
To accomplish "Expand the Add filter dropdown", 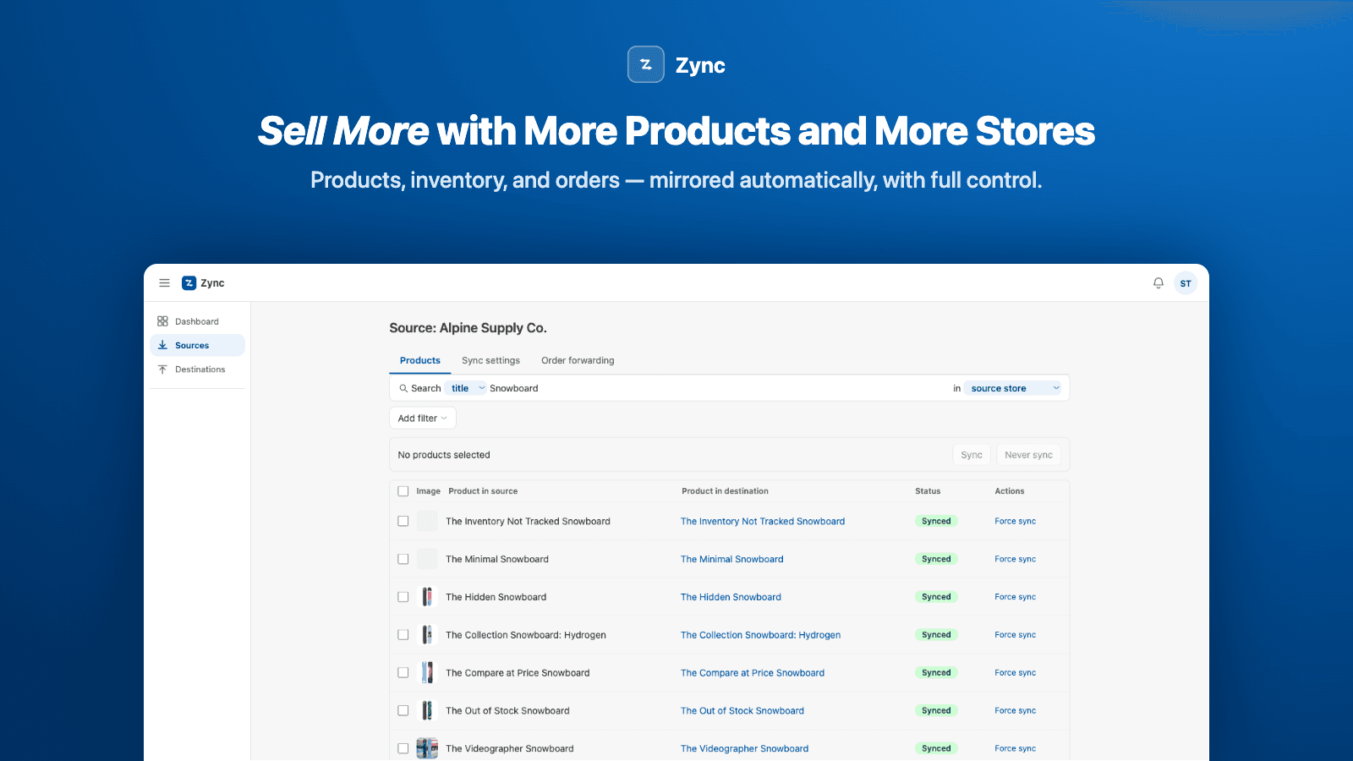I will [423, 419].
